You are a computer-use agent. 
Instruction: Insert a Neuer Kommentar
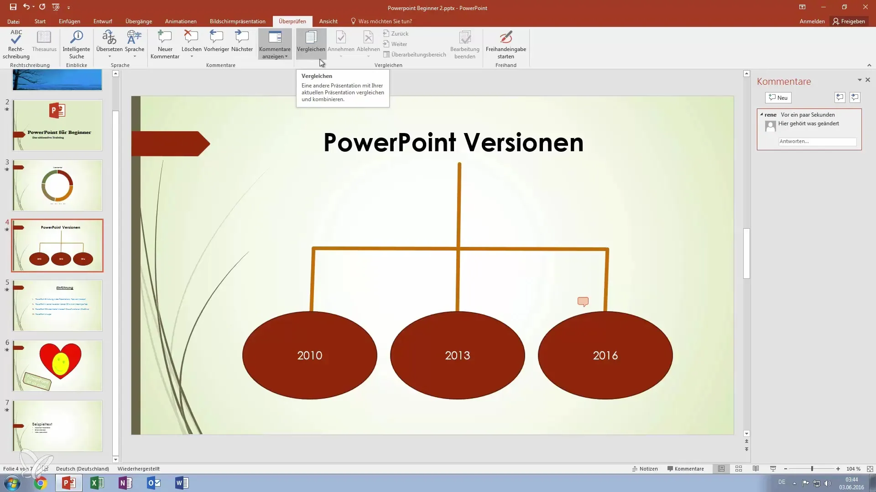point(165,44)
